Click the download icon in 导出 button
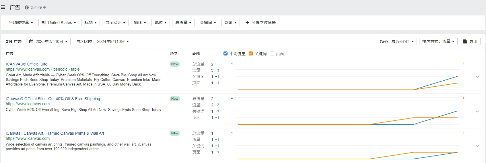The width and height of the screenshot is (486, 163). (465, 41)
